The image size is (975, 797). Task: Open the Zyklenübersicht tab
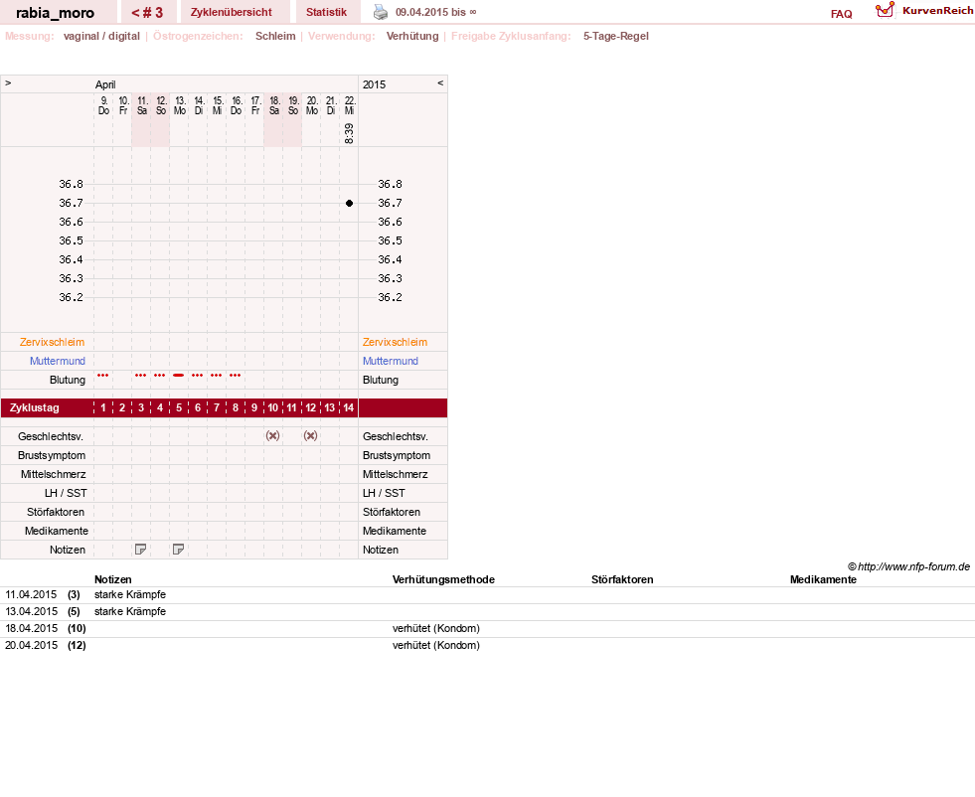coord(232,13)
